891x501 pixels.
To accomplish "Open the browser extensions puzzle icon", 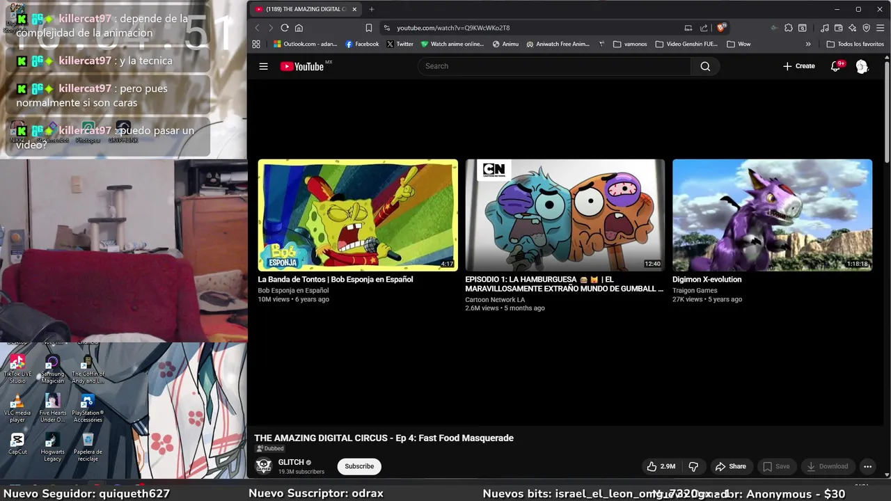I will [789, 28].
